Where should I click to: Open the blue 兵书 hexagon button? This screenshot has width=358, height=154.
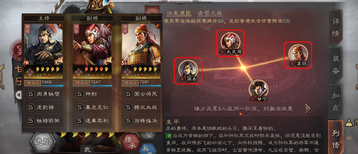click(148, 148)
